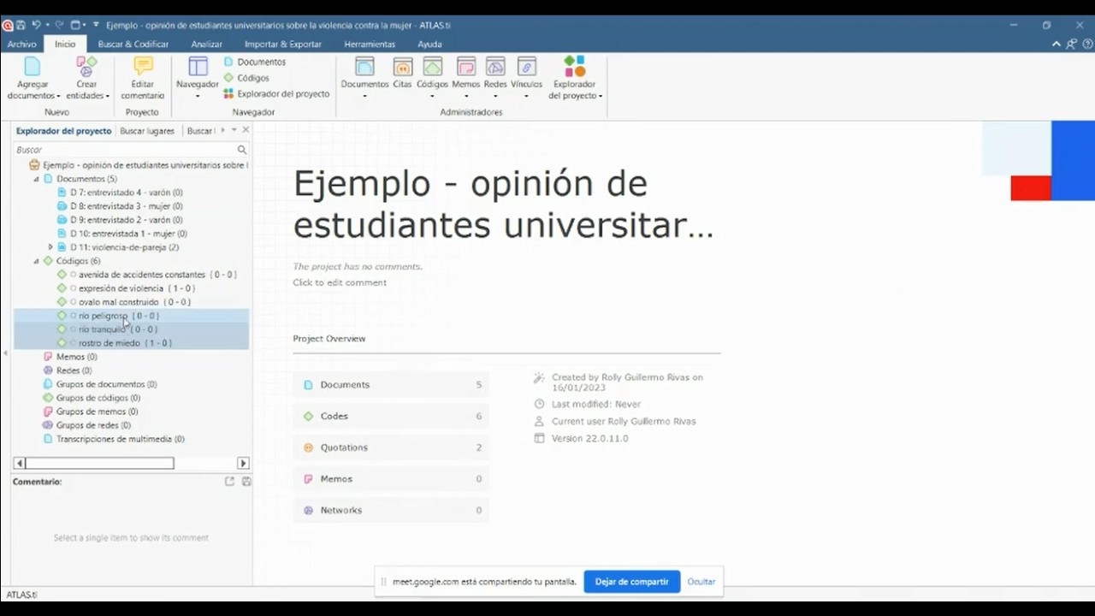Click the undo arrow in title bar

pos(36,25)
